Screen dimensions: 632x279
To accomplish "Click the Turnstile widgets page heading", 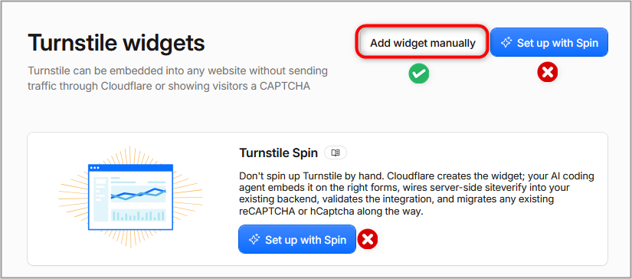I will (x=116, y=43).
